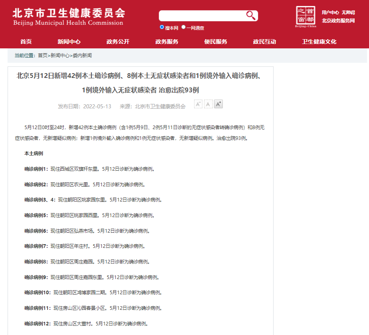Screen dimensions: 369x335
Task: Click the decrease font size A- icon
Action: click(x=198, y=104)
